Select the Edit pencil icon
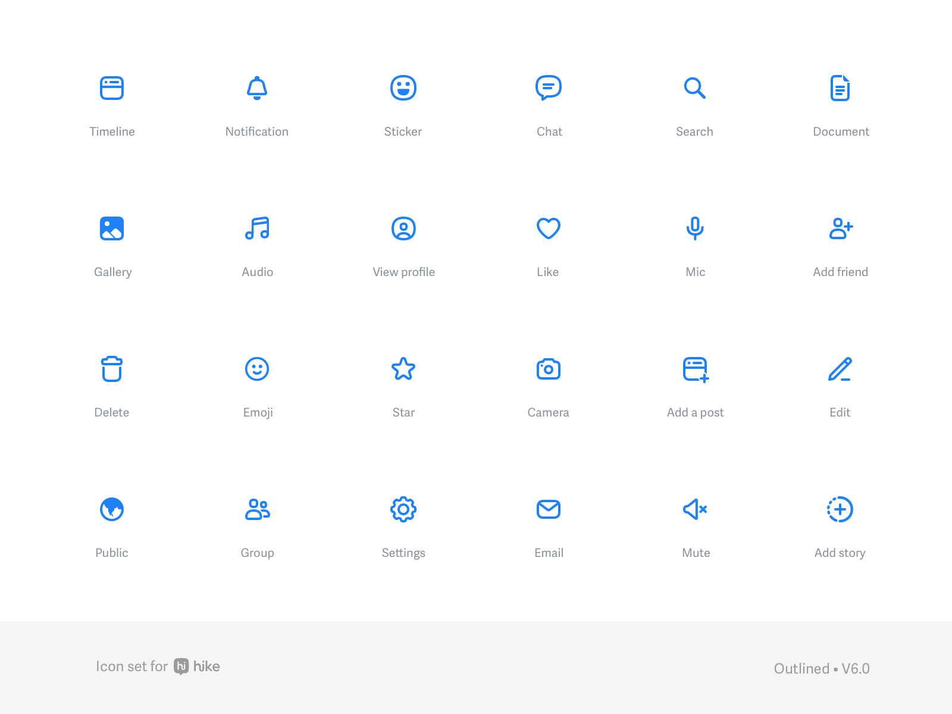952x714 pixels. [840, 369]
